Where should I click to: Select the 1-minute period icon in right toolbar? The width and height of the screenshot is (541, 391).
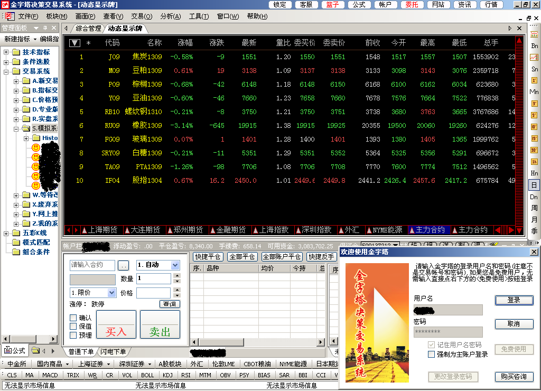pyautogui.click(x=534, y=80)
